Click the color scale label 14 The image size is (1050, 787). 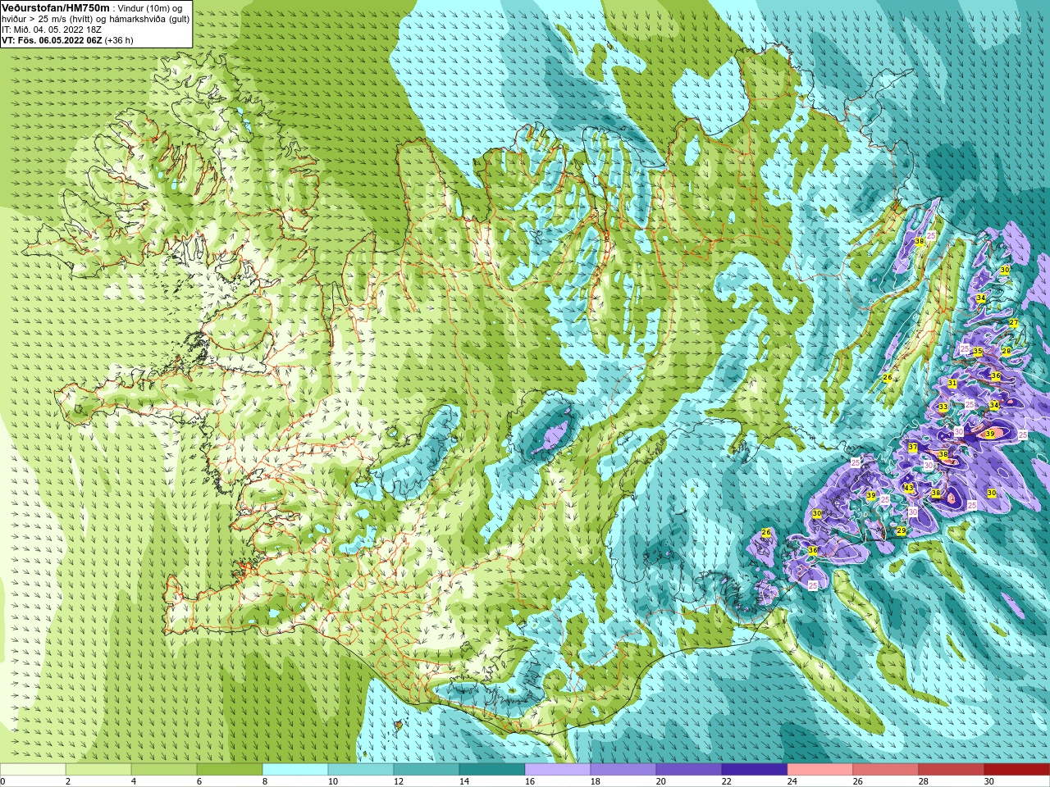464,781
